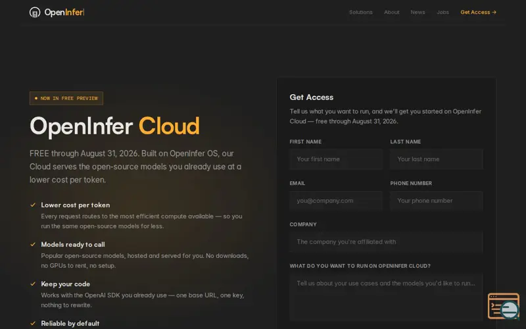Focus the Last Name input field
The image size is (526, 329).
point(437,159)
